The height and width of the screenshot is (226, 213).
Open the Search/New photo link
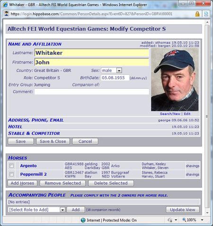coord(170,113)
